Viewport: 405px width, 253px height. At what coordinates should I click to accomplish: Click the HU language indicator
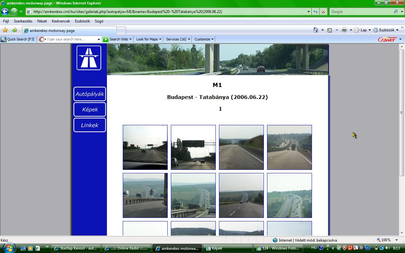pos(314,248)
